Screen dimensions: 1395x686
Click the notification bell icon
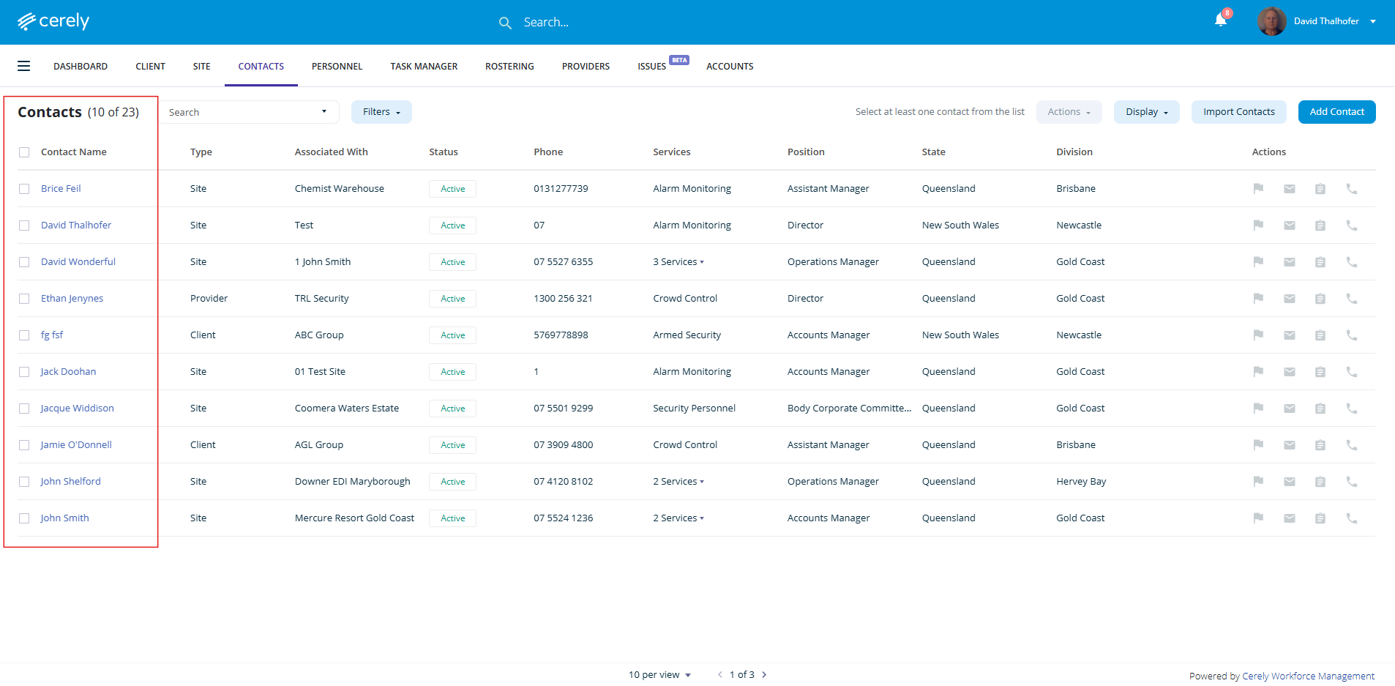tap(1220, 20)
